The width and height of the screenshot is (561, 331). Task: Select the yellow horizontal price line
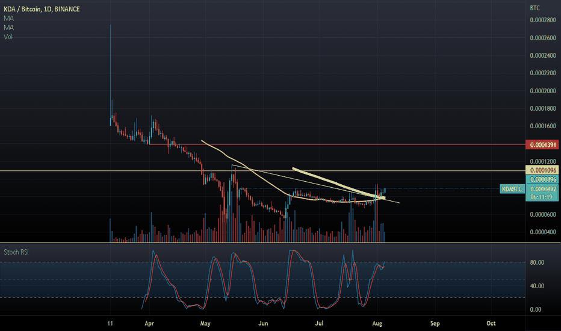point(262,171)
